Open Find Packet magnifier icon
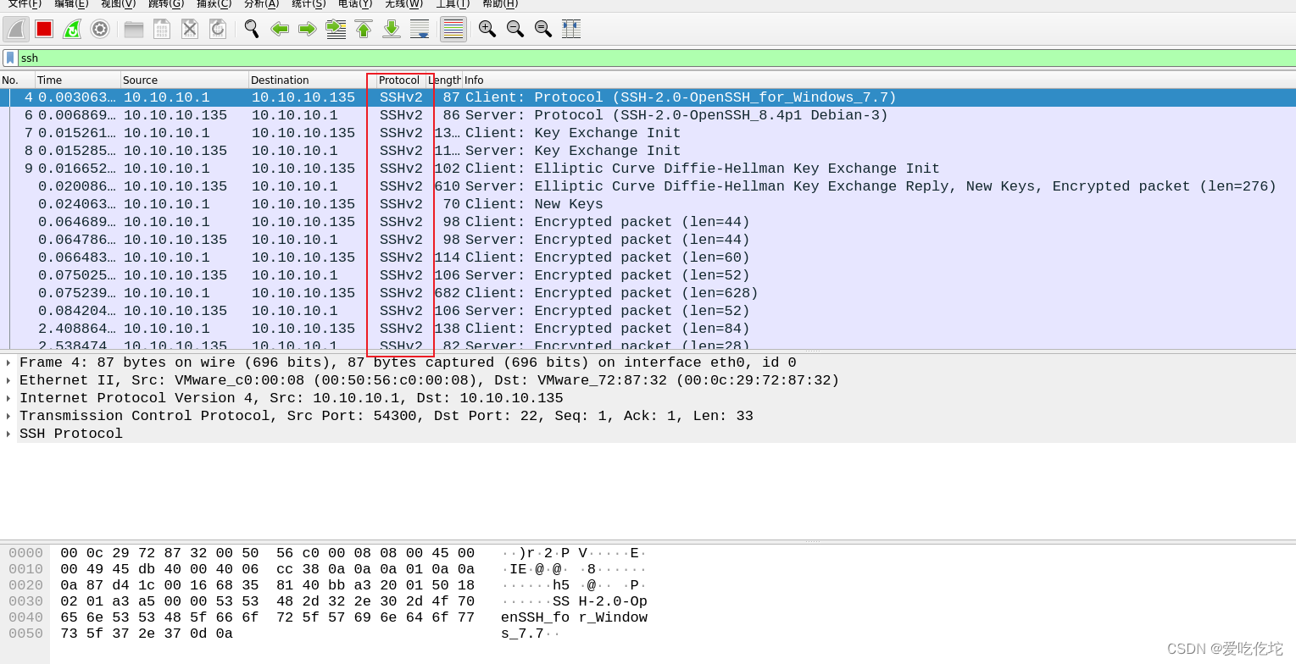 point(252,29)
